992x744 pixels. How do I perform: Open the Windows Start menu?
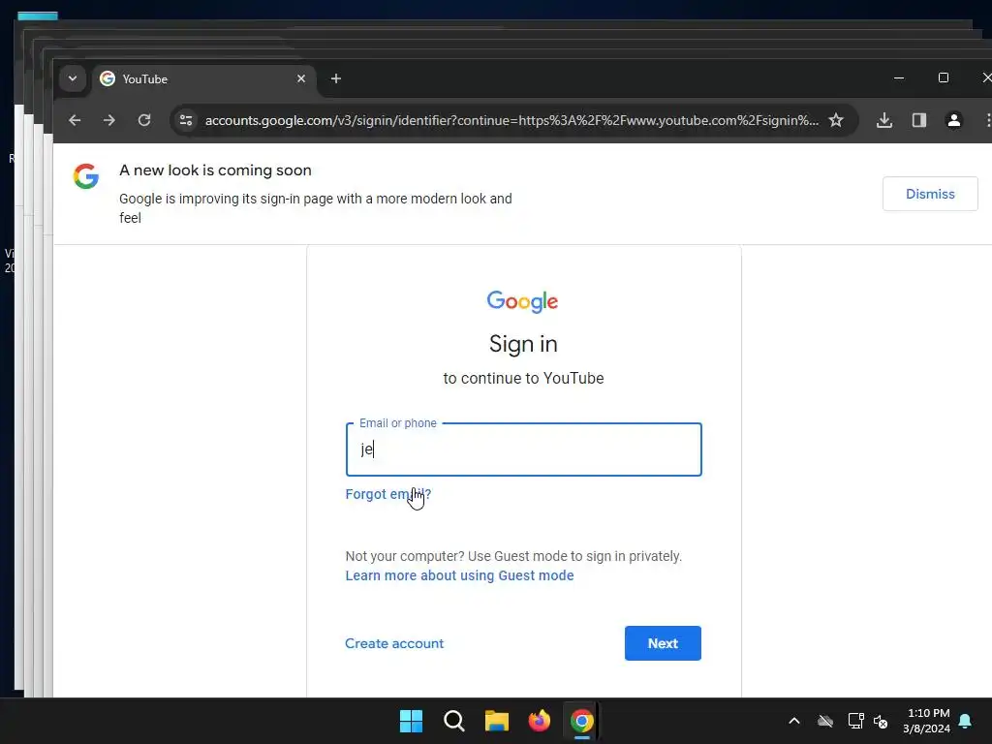411,721
